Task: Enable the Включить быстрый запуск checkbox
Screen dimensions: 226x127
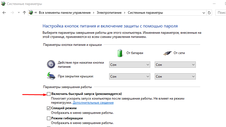Action: [49, 94]
